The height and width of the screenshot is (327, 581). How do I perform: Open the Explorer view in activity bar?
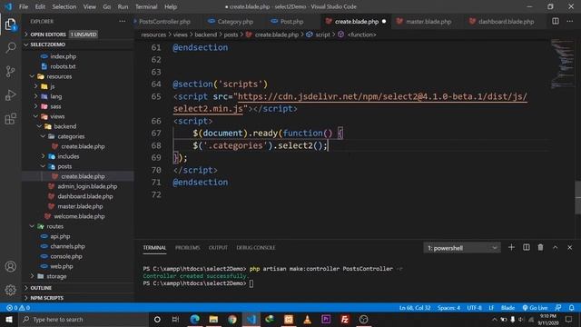[10, 25]
